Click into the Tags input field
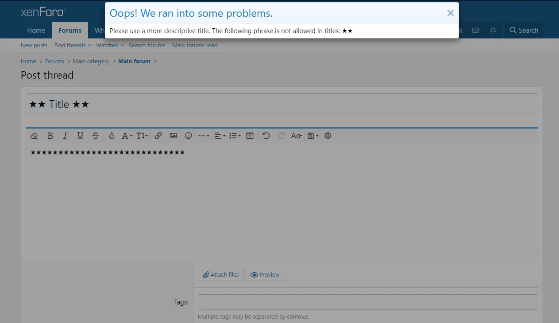This screenshot has width=559, height=323. [367, 302]
